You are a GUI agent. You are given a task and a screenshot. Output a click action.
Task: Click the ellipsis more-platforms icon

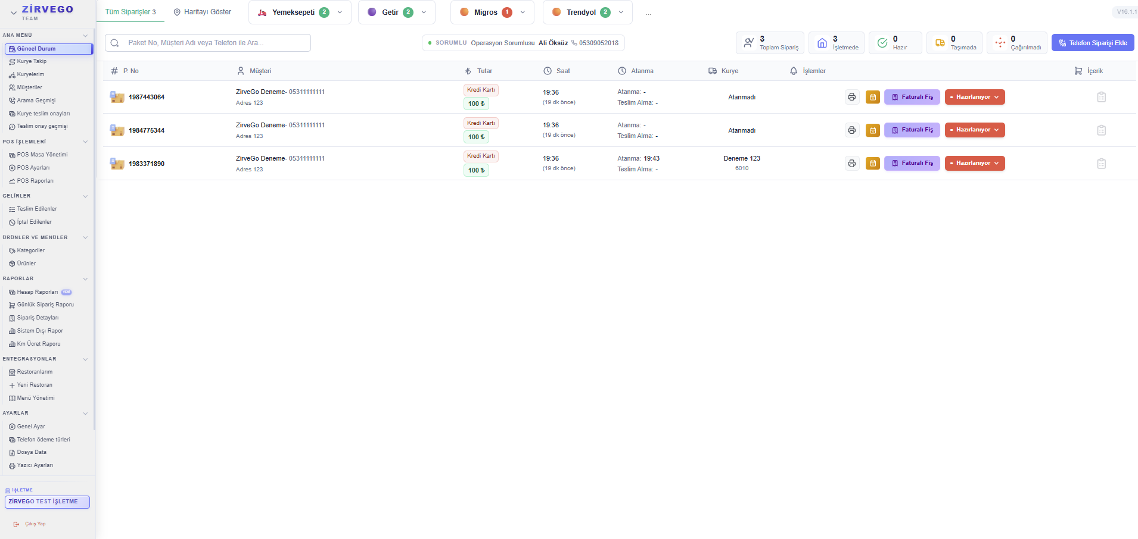click(x=648, y=13)
